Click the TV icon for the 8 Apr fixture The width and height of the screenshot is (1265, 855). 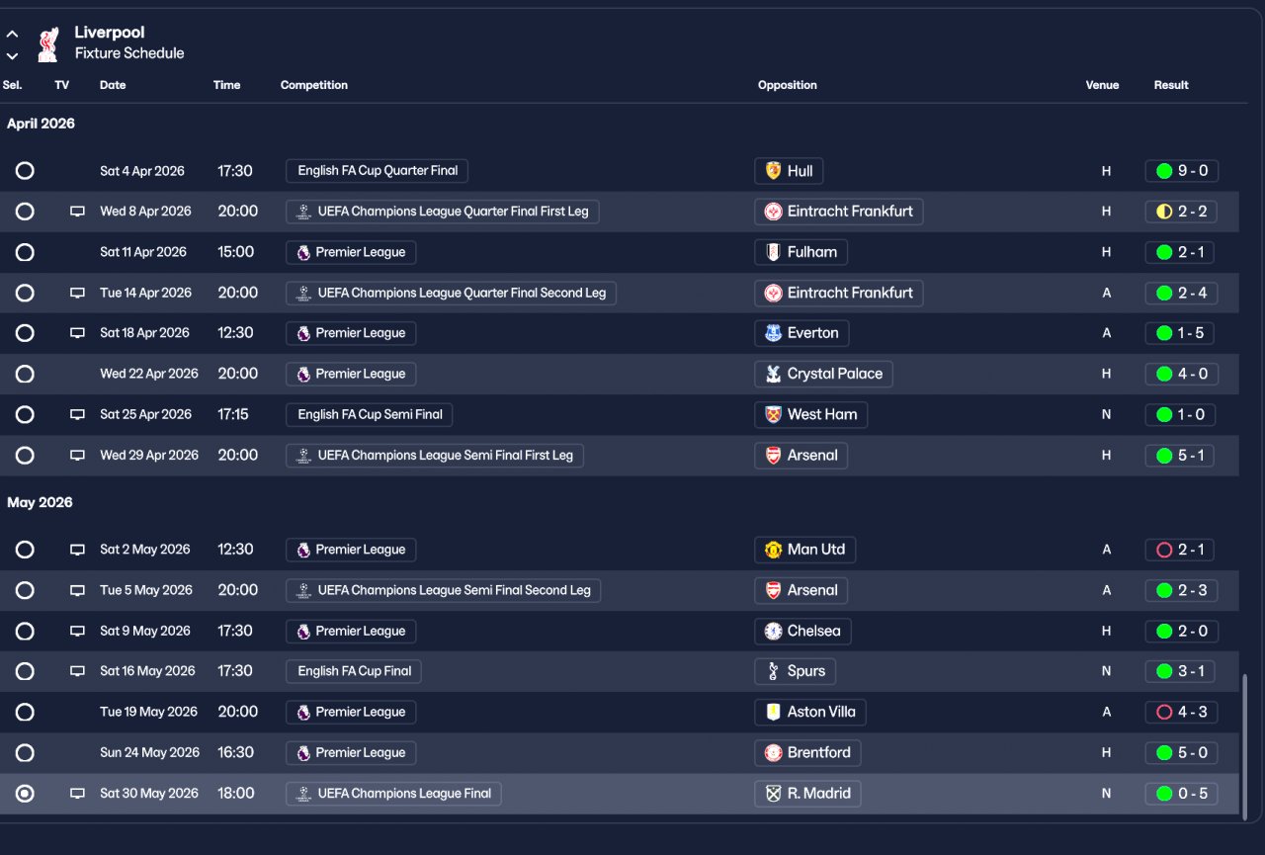click(77, 212)
